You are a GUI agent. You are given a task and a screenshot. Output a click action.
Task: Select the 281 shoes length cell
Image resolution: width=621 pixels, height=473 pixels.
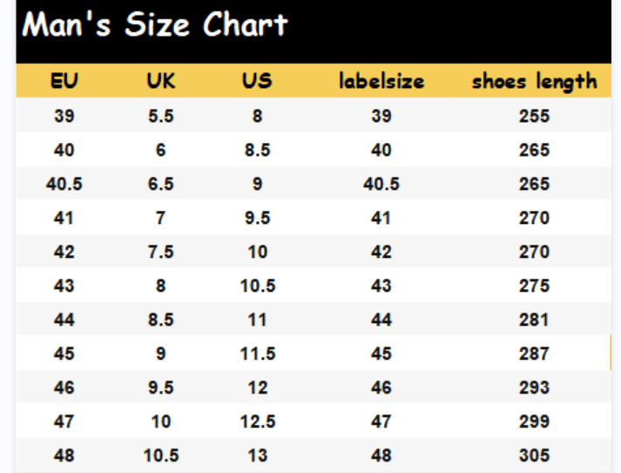pyautogui.click(x=534, y=320)
